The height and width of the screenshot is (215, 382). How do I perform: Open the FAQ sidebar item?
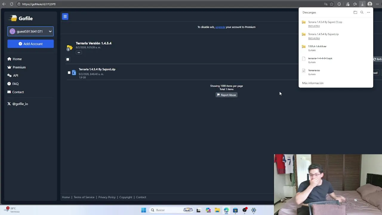[13, 84]
